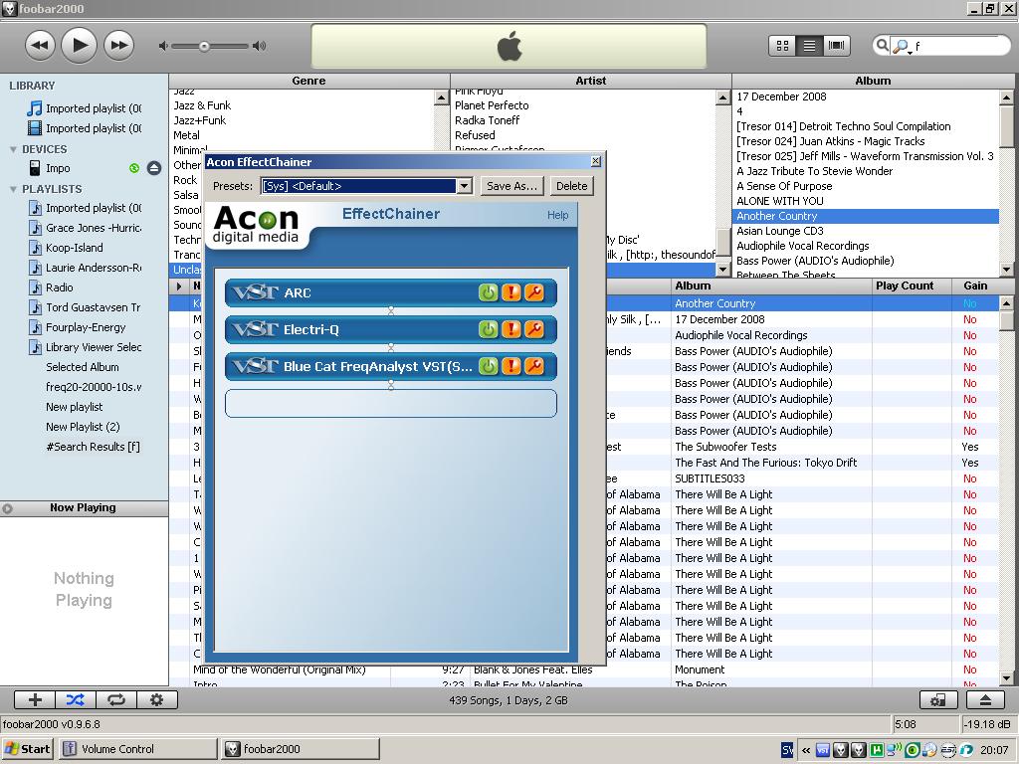1019x764 pixels.
Task: Click the next track button
Action: click(119, 46)
